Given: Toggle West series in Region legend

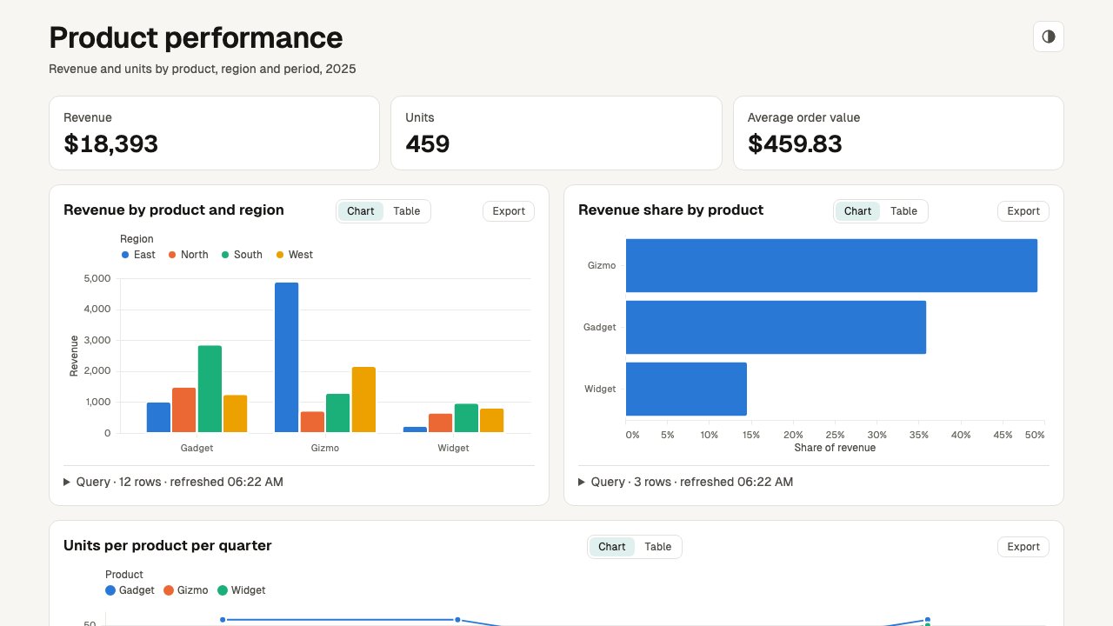Looking at the screenshot, I should tap(295, 255).
